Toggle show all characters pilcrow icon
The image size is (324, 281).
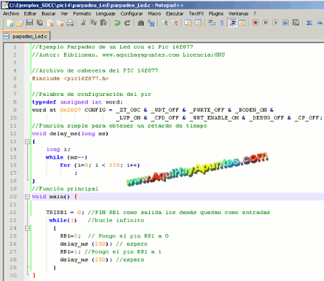[222, 23]
